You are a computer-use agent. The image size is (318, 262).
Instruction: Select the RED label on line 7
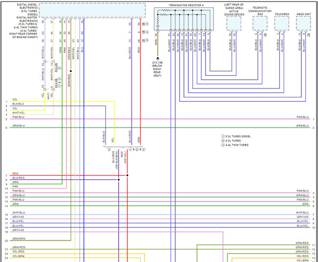[15, 174]
